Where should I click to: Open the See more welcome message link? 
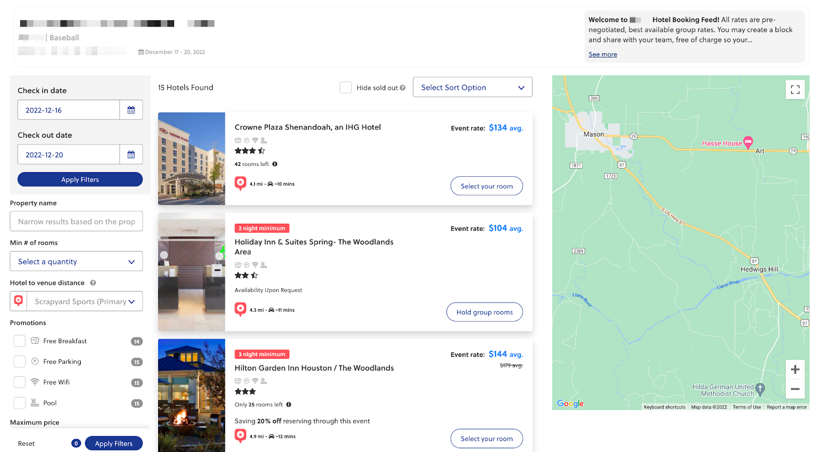pyautogui.click(x=603, y=55)
